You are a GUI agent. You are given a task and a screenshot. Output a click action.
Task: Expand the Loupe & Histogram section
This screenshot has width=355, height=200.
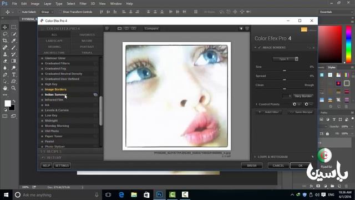[x=255, y=157]
